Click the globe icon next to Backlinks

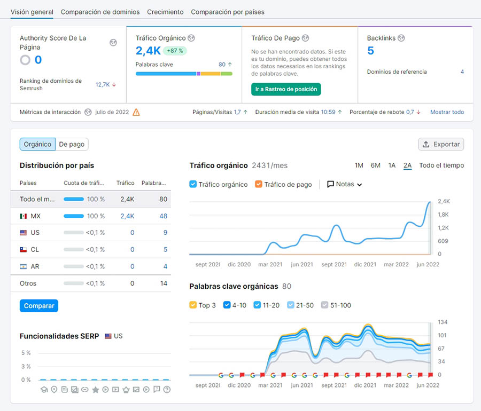401,38
